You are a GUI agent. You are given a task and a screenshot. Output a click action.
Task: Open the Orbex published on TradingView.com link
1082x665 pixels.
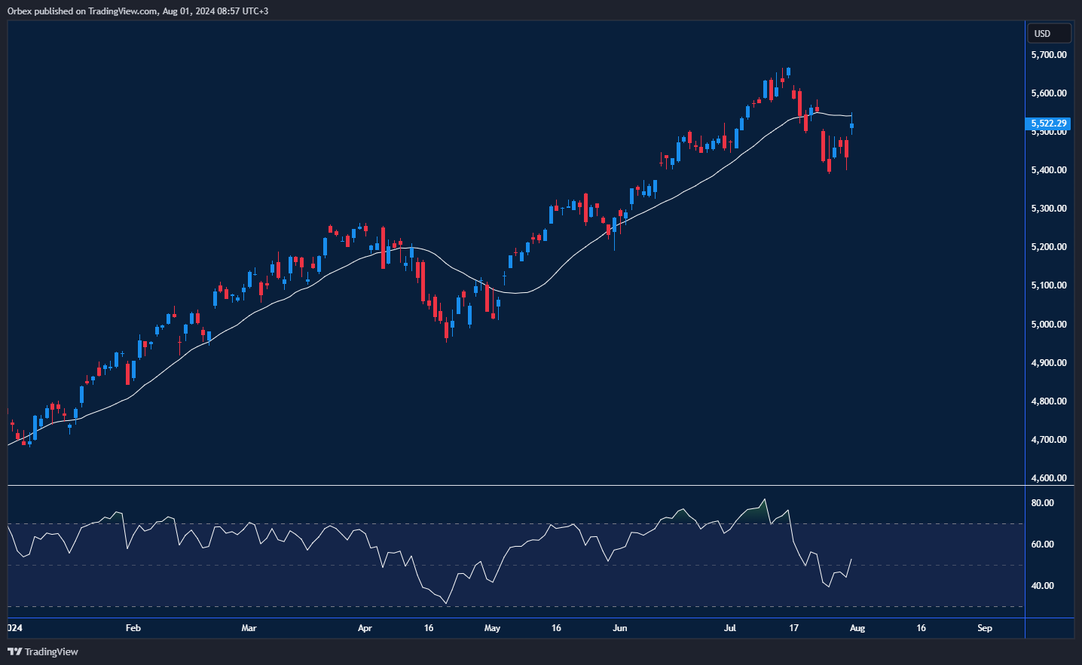pyautogui.click(x=137, y=11)
